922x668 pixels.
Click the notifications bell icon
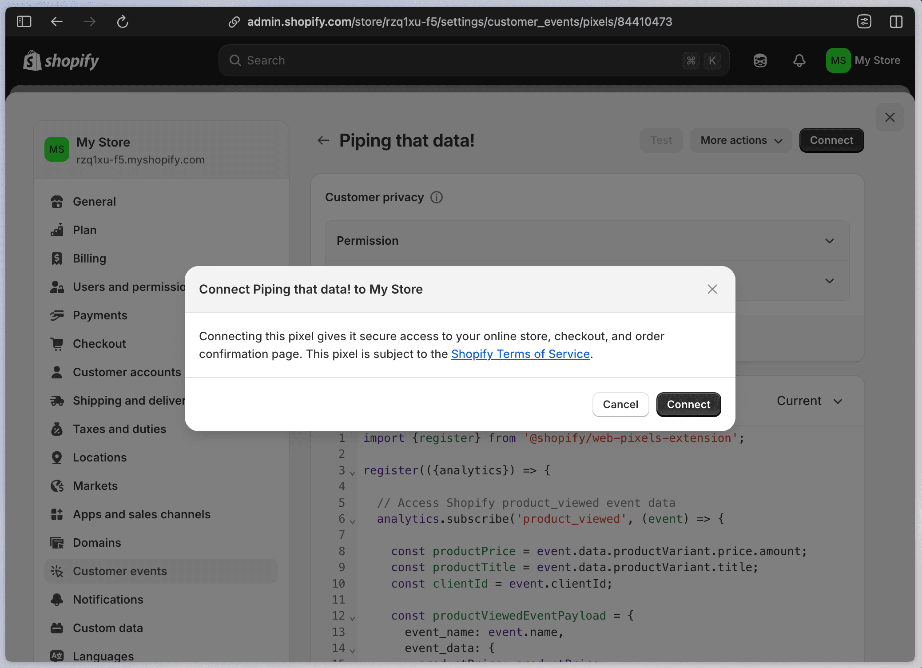799,60
